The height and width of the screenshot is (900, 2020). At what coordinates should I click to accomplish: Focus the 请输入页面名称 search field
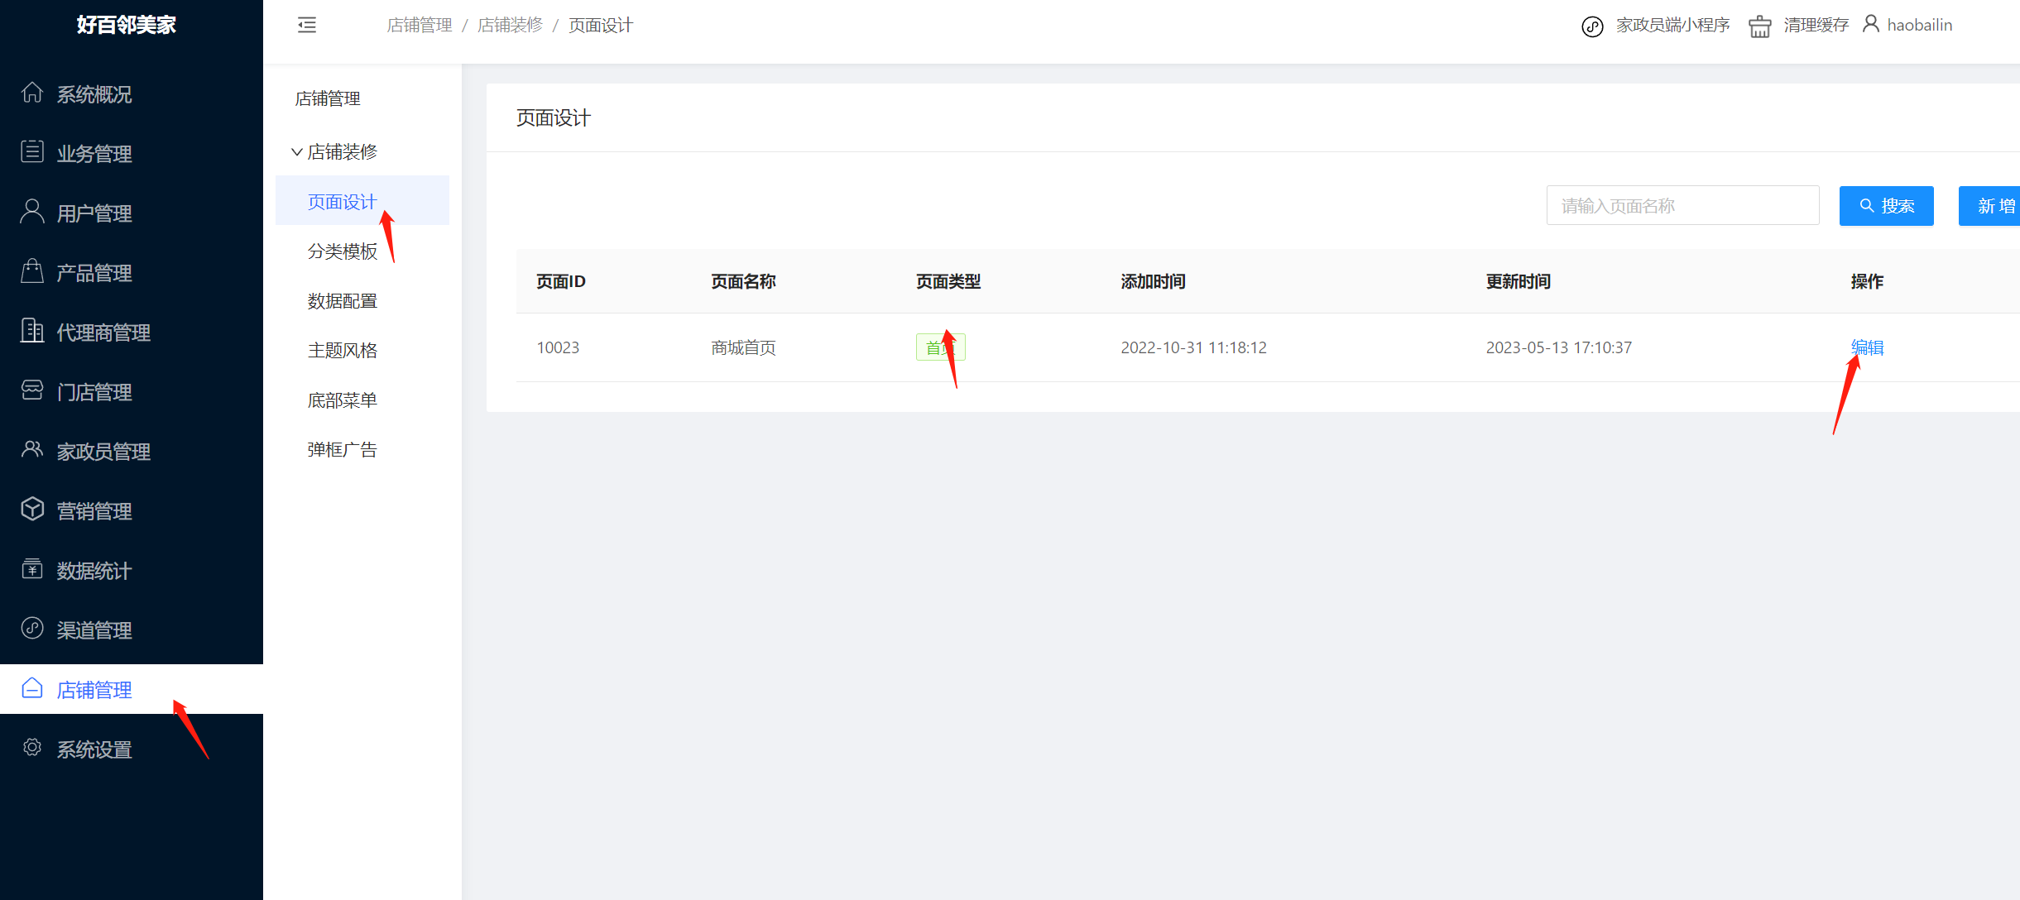point(1682,206)
